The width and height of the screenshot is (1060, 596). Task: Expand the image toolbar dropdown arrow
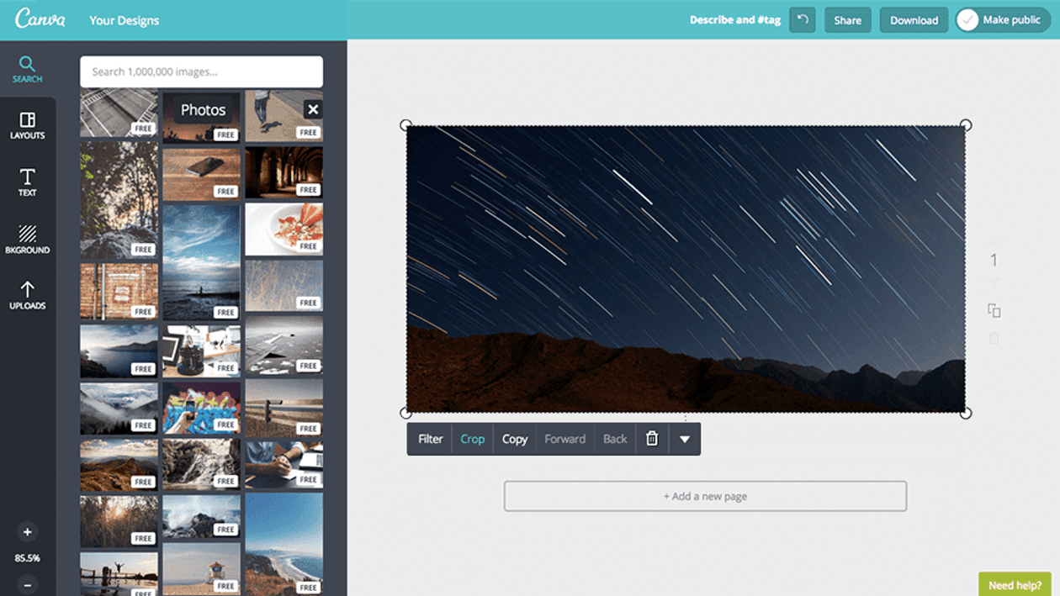click(x=685, y=439)
